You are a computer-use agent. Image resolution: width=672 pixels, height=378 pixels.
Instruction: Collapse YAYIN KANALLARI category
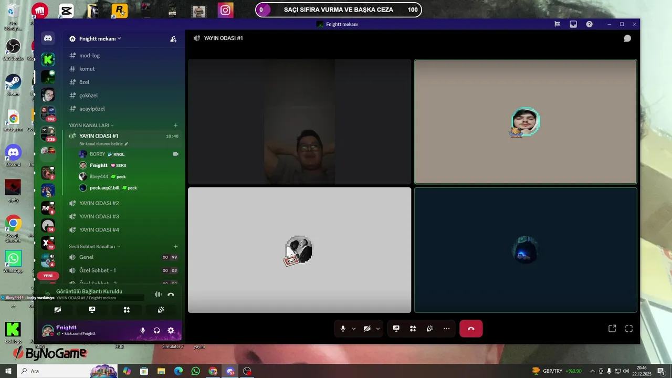(x=91, y=125)
